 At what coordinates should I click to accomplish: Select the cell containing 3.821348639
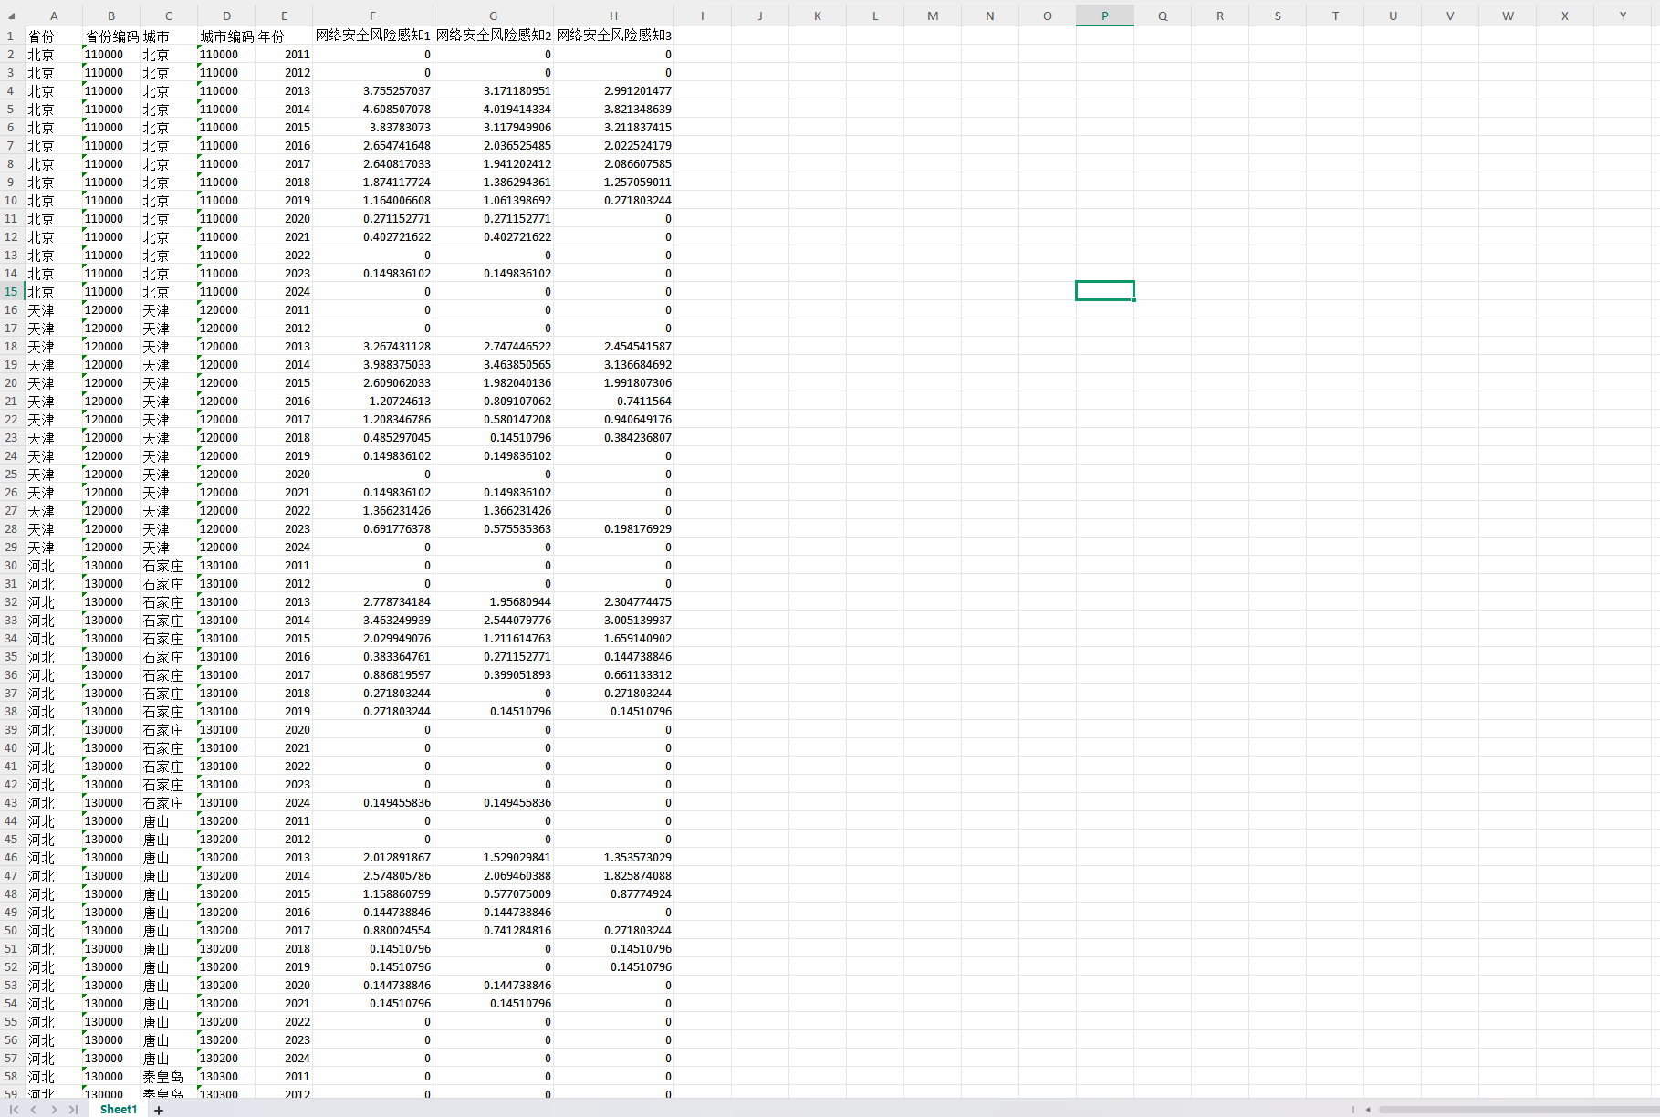[613, 109]
